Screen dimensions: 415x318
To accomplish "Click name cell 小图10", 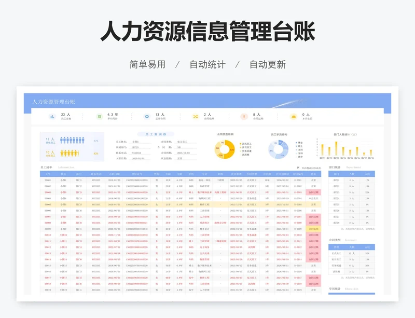I will (x=63, y=235).
